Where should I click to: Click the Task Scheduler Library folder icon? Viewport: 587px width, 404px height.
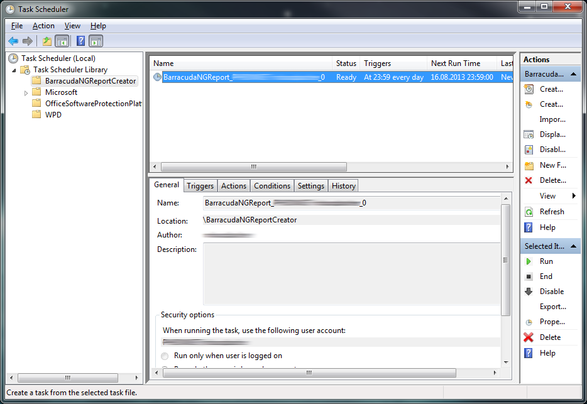pyautogui.click(x=25, y=70)
